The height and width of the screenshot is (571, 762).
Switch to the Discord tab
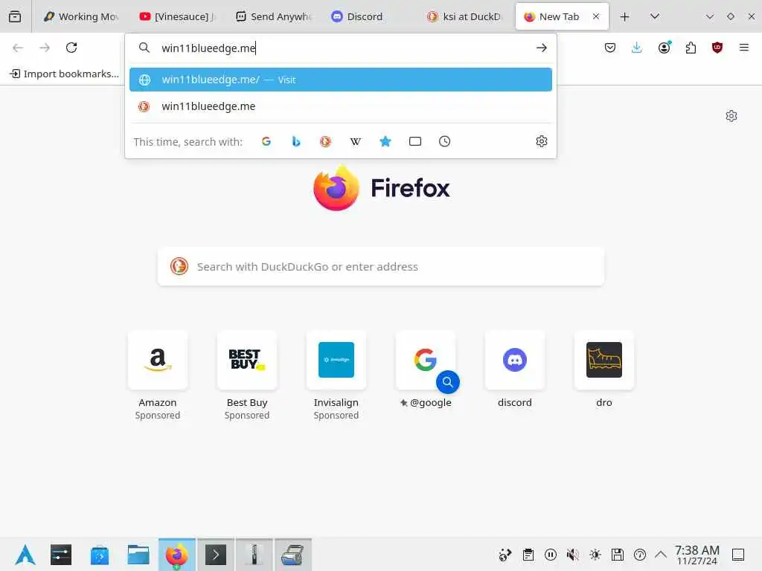(369, 16)
